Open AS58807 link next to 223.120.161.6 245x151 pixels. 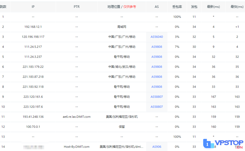click(x=157, y=97)
